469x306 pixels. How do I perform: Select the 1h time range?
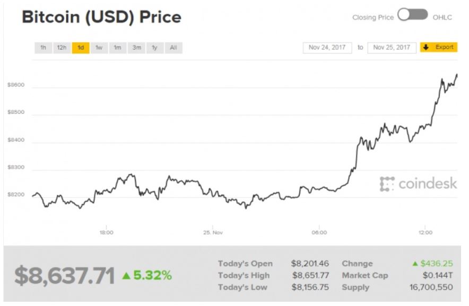(43, 48)
